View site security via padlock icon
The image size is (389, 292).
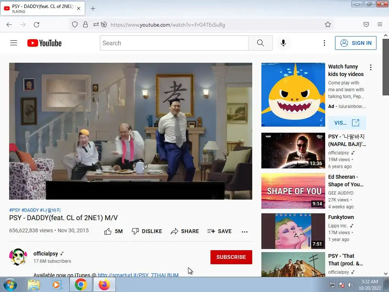(x=85, y=24)
